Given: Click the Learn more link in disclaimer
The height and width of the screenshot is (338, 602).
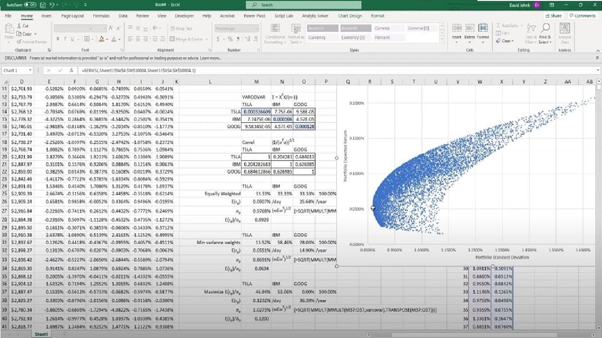Looking at the screenshot, I should 211,58.
